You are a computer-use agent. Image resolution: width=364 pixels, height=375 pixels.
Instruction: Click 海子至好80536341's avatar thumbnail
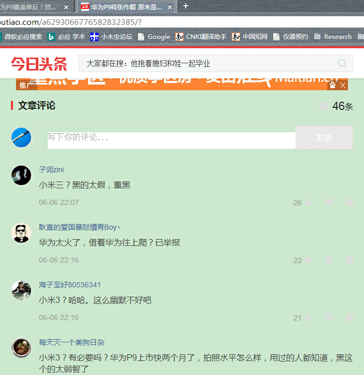[21, 290]
